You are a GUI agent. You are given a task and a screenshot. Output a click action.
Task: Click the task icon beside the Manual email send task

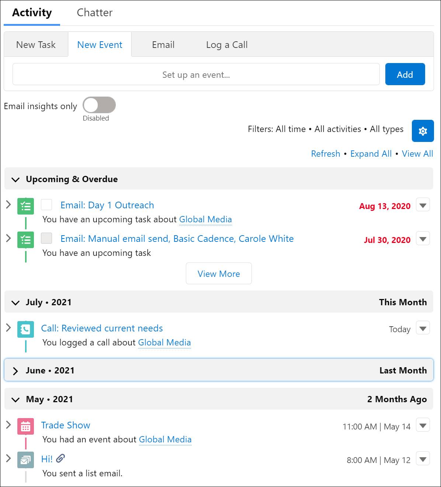(x=25, y=239)
